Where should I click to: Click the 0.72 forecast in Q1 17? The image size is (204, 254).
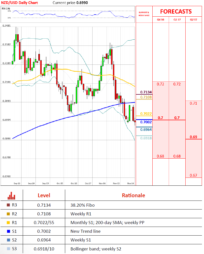coord(177,84)
